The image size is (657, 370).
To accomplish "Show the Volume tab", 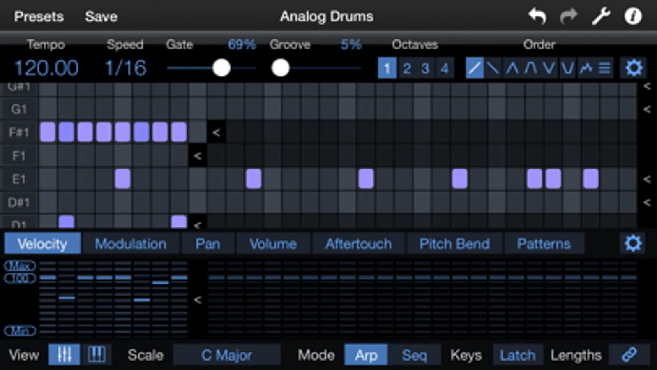I will [x=273, y=244].
